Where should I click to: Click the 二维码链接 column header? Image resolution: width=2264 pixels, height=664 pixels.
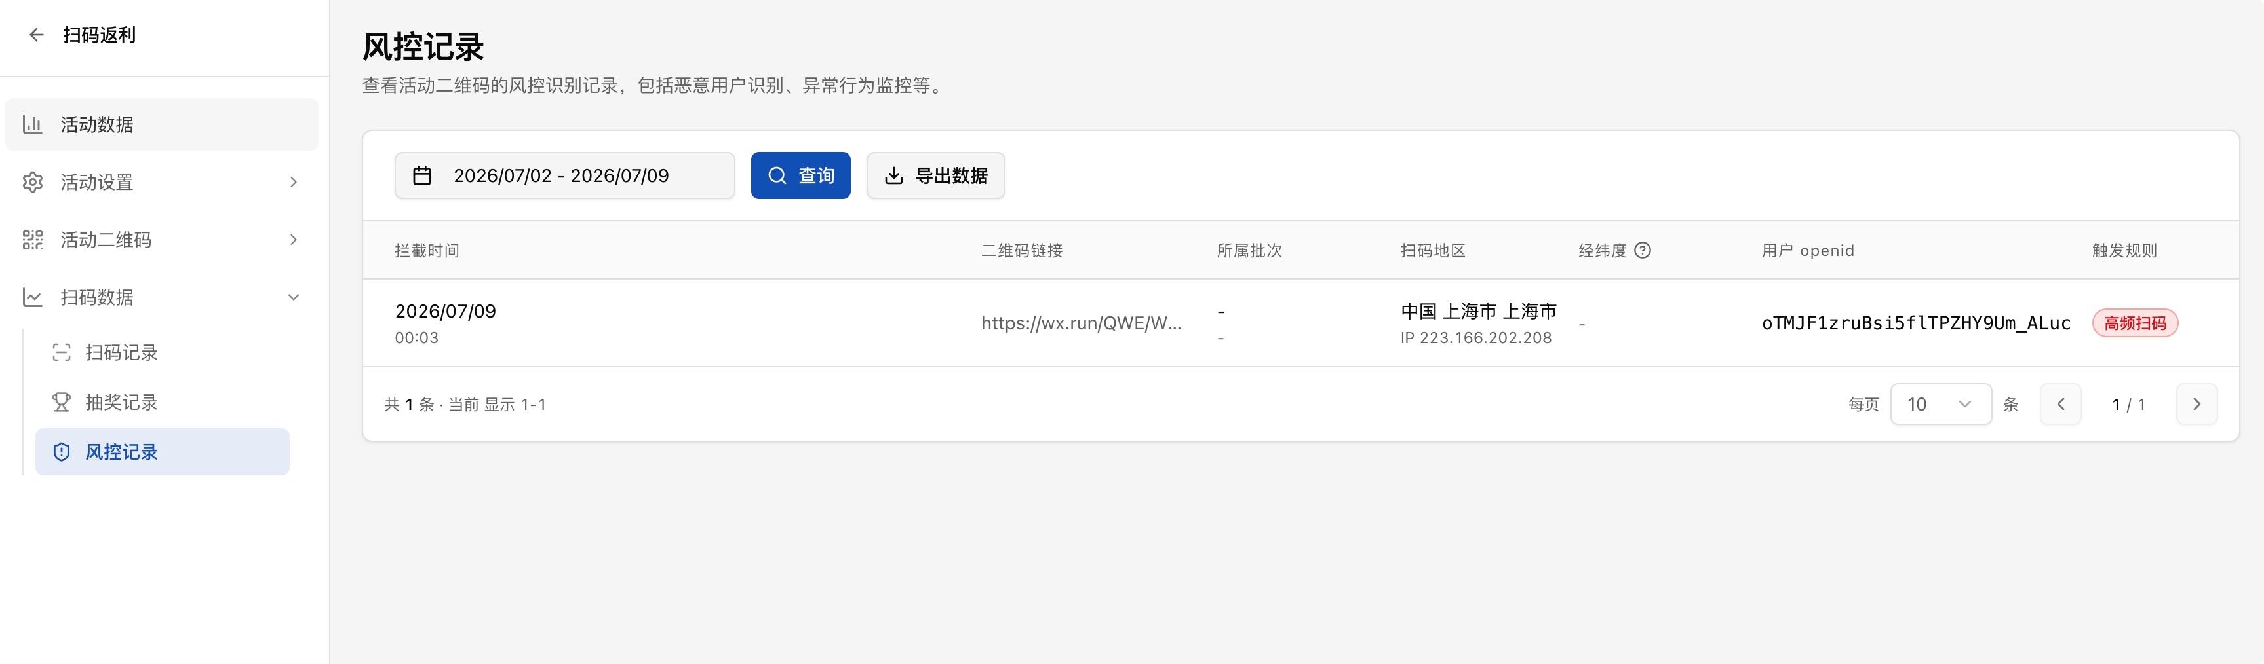[x=1022, y=250]
